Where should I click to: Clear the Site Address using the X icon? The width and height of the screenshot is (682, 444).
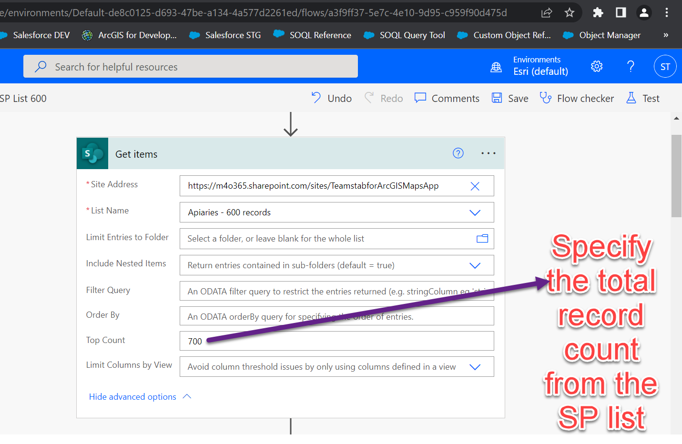tap(475, 186)
